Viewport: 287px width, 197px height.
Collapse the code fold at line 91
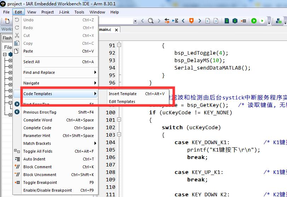click(119, 45)
